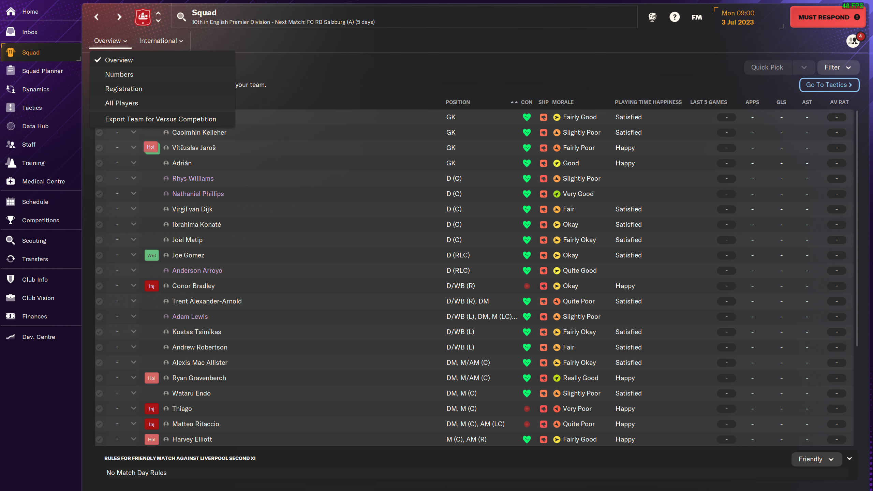Select All Players menu entry
Viewport: 873px width, 491px height.
[162, 103]
